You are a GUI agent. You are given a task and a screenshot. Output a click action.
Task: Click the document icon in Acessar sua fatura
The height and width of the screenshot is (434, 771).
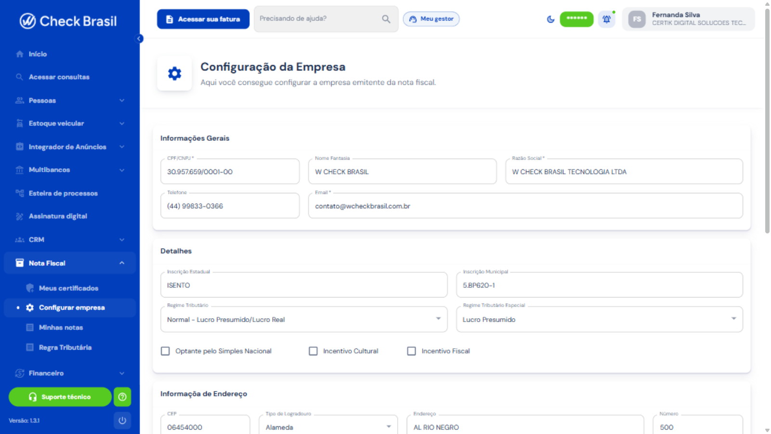(x=170, y=19)
